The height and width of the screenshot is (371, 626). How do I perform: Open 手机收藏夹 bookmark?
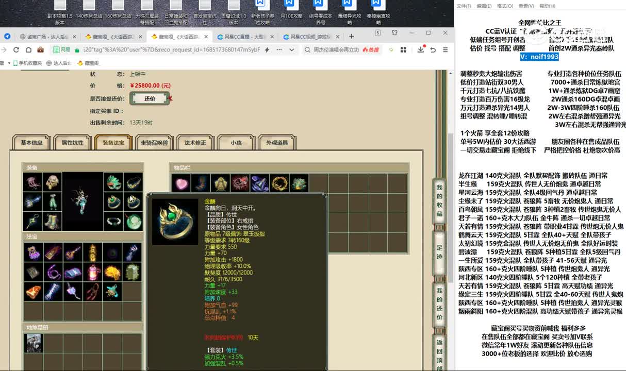tap(27, 63)
